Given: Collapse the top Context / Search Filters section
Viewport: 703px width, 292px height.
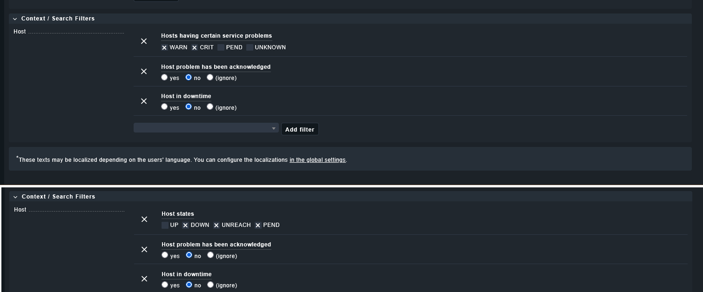Looking at the screenshot, I should (x=15, y=19).
